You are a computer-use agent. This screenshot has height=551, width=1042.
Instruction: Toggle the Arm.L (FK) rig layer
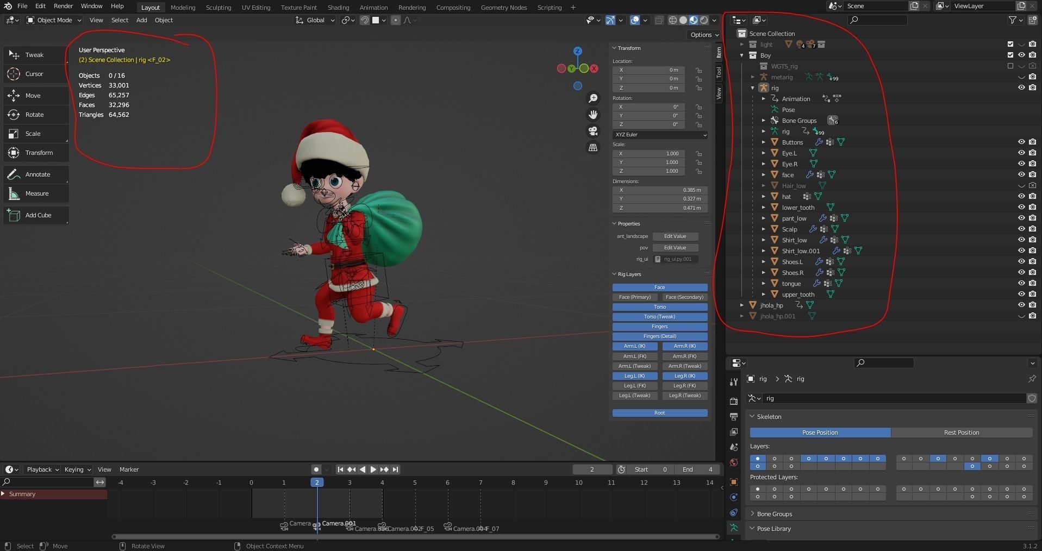[x=635, y=356]
